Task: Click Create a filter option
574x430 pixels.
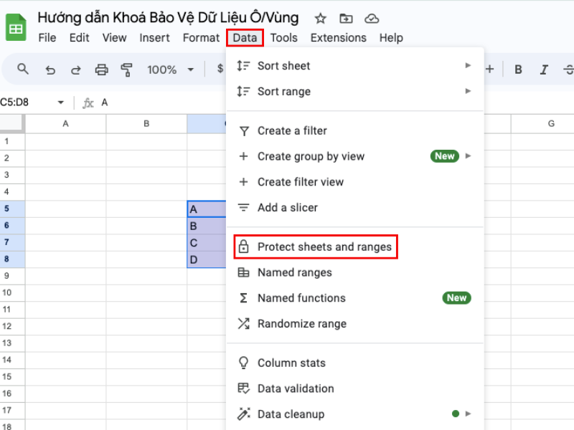Action: pyautogui.click(x=291, y=130)
